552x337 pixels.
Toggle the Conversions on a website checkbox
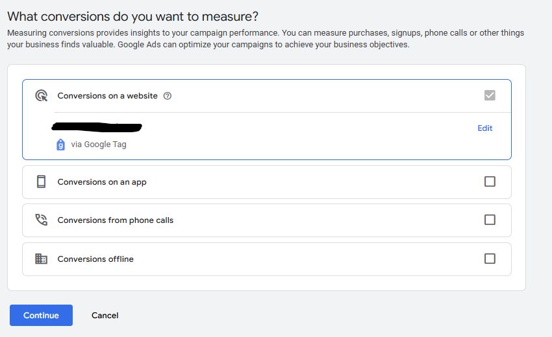[x=490, y=96]
